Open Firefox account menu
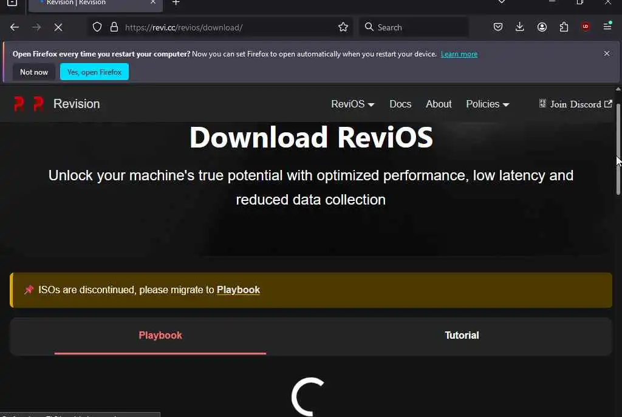 click(x=542, y=27)
